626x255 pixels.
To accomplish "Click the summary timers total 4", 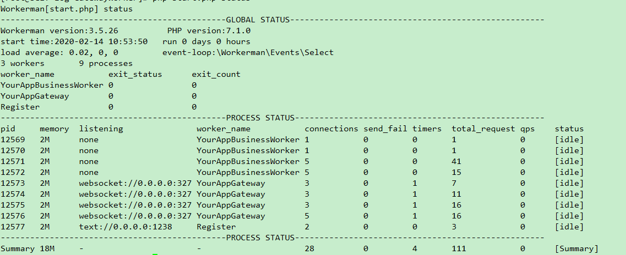I will pyautogui.click(x=415, y=248).
